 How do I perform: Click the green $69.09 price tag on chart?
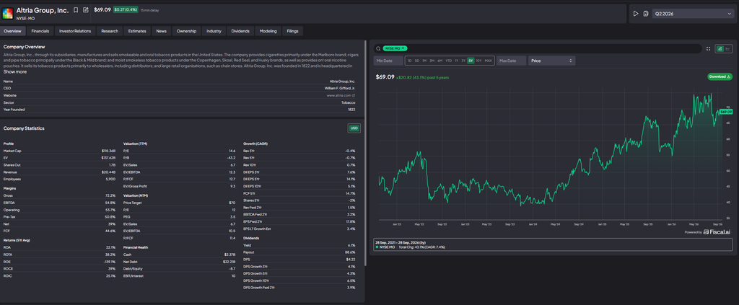click(x=726, y=112)
